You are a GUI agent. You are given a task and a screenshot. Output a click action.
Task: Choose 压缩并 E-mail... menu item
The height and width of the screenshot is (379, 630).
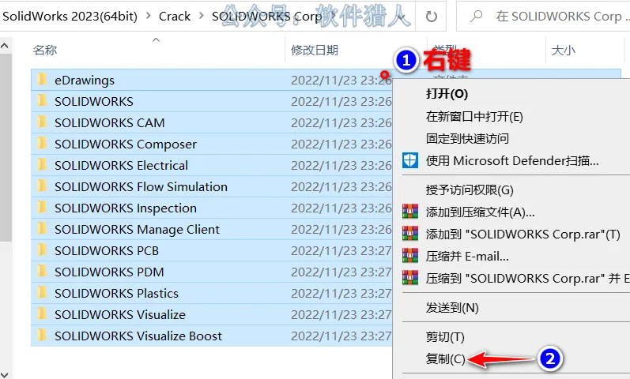(467, 256)
